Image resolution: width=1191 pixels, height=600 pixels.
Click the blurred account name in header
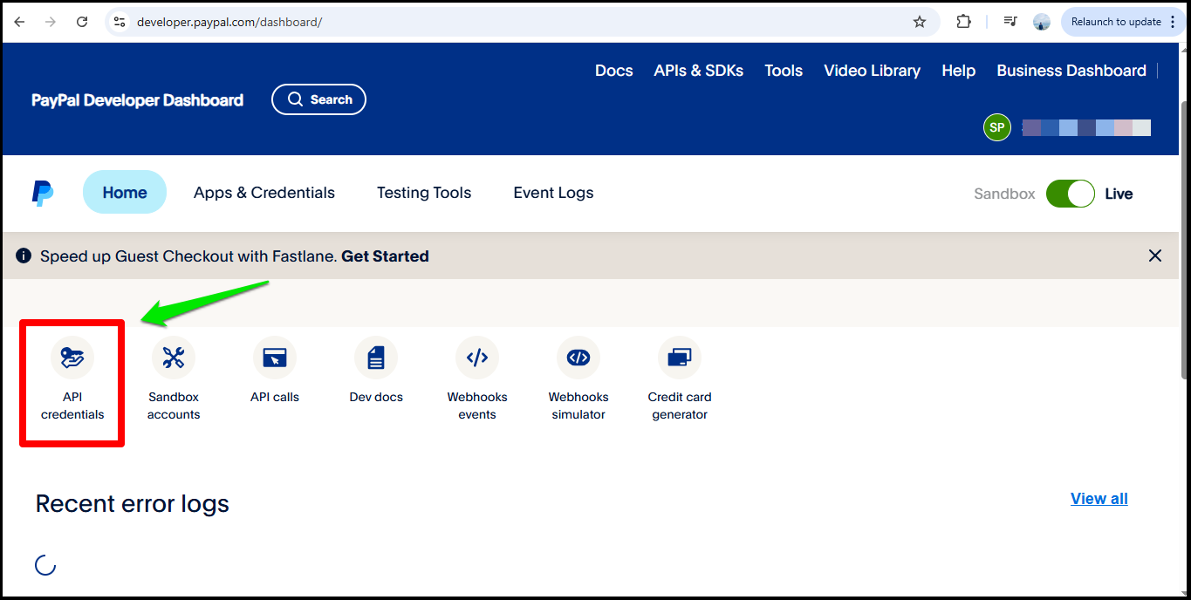point(1086,127)
